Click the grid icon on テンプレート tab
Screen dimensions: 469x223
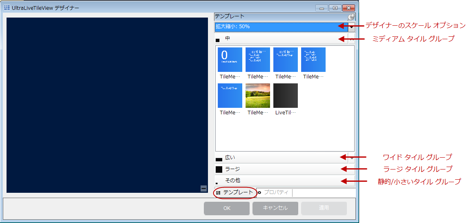pyautogui.click(x=218, y=193)
